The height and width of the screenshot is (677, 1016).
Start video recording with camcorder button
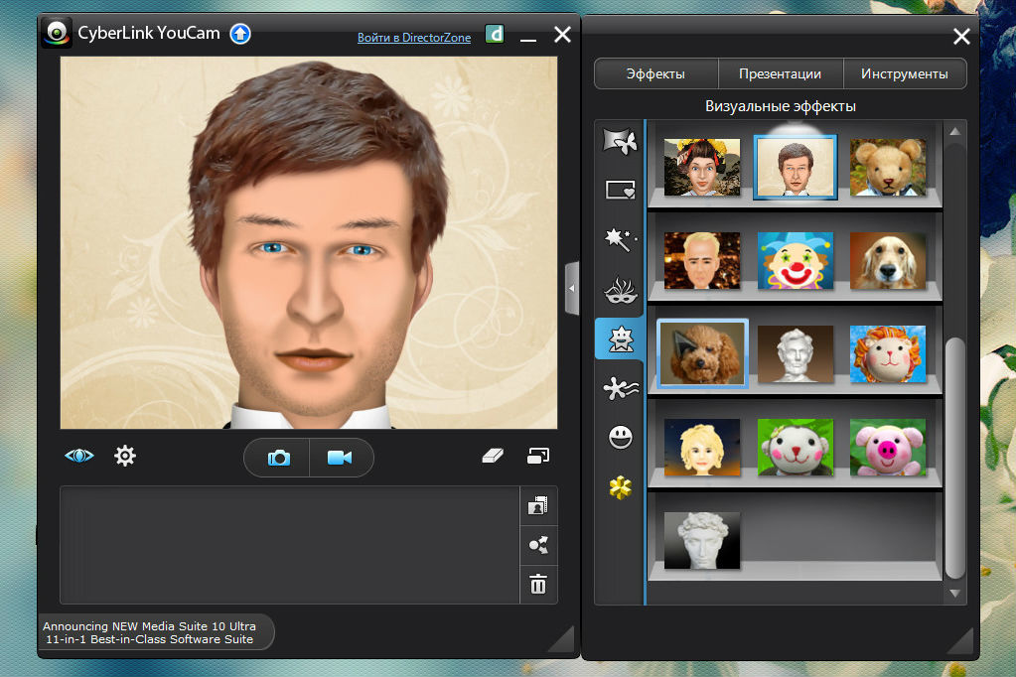point(341,458)
